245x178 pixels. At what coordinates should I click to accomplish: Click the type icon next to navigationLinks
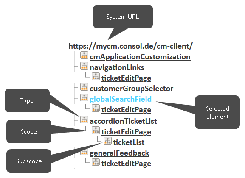84,66
